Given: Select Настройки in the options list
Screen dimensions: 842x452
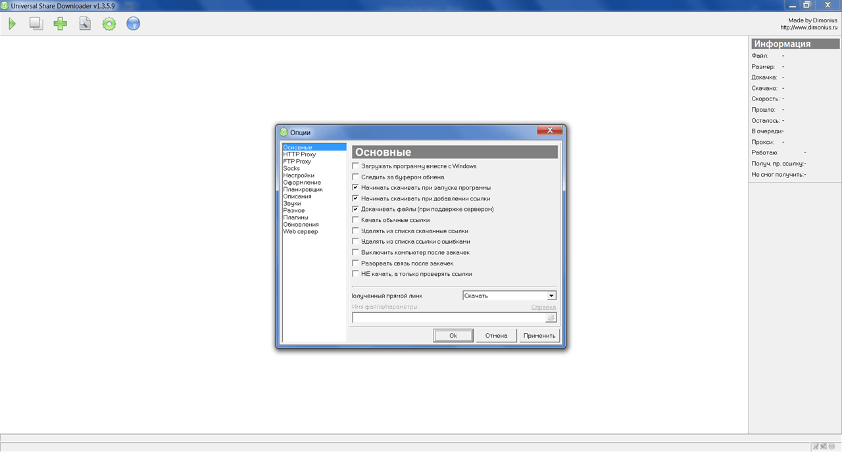Looking at the screenshot, I should point(299,175).
